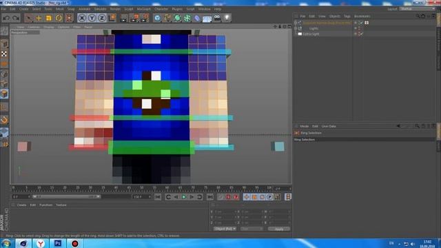Image resolution: width=441 pixels, height=248 pixels.
Task: Select the Move tool
Action: point(39,18)
